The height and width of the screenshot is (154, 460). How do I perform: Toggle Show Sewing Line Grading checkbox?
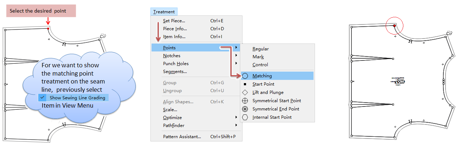click(x=43, y=98)
